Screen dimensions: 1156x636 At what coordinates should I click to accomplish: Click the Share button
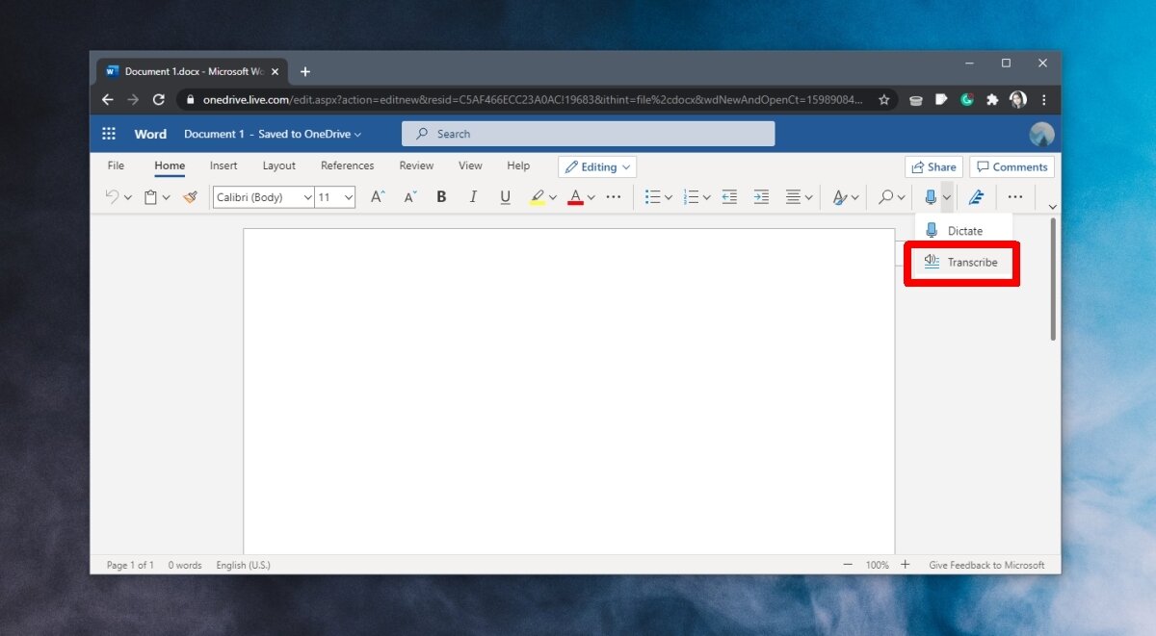click(x=933, y=166)
